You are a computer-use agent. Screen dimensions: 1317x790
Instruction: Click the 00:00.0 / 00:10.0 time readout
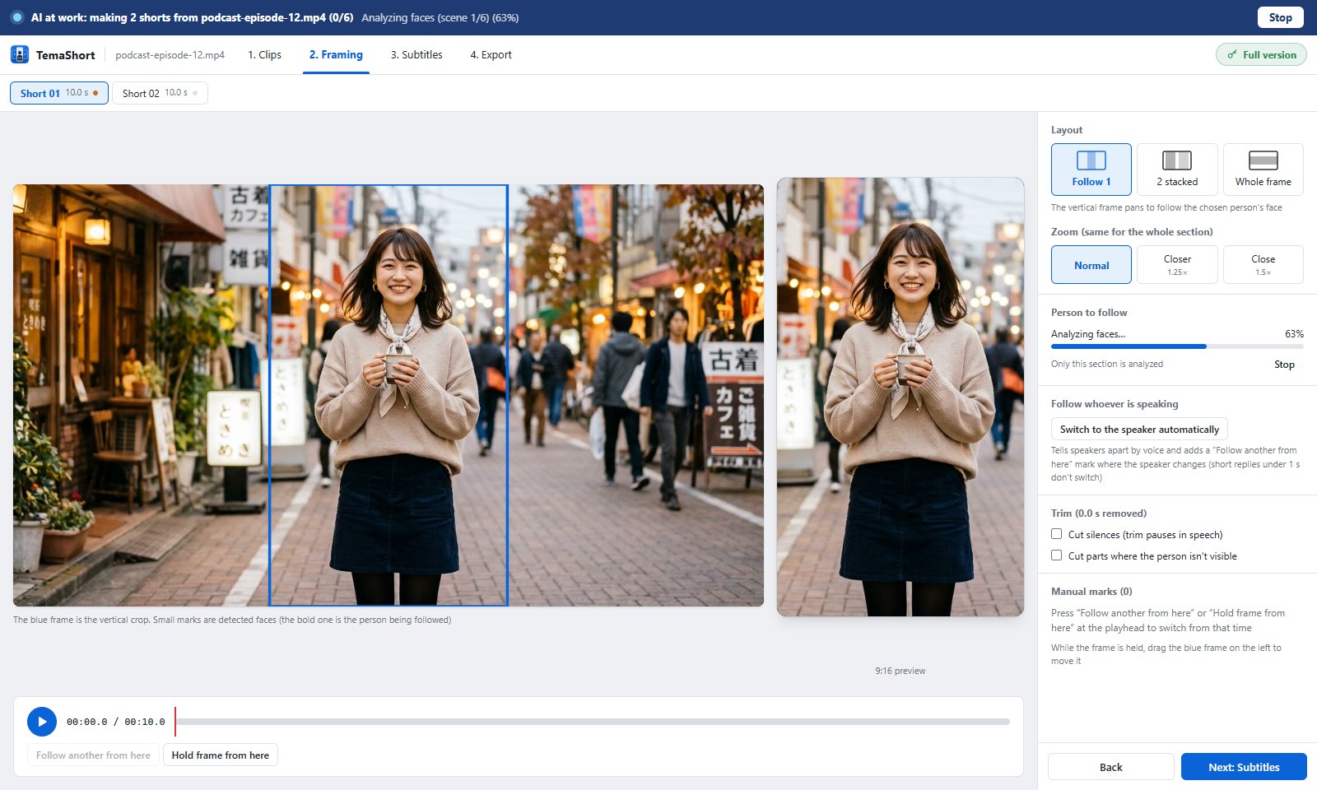(115, 722)
